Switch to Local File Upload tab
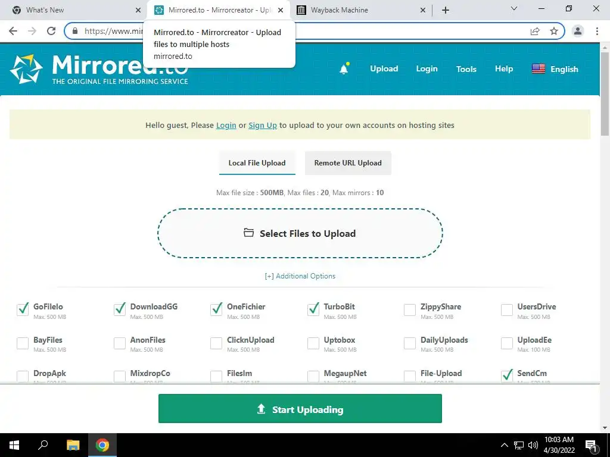The height and width of the screenshot is (457, 610). pyautogui.click(x=257, y=163)
